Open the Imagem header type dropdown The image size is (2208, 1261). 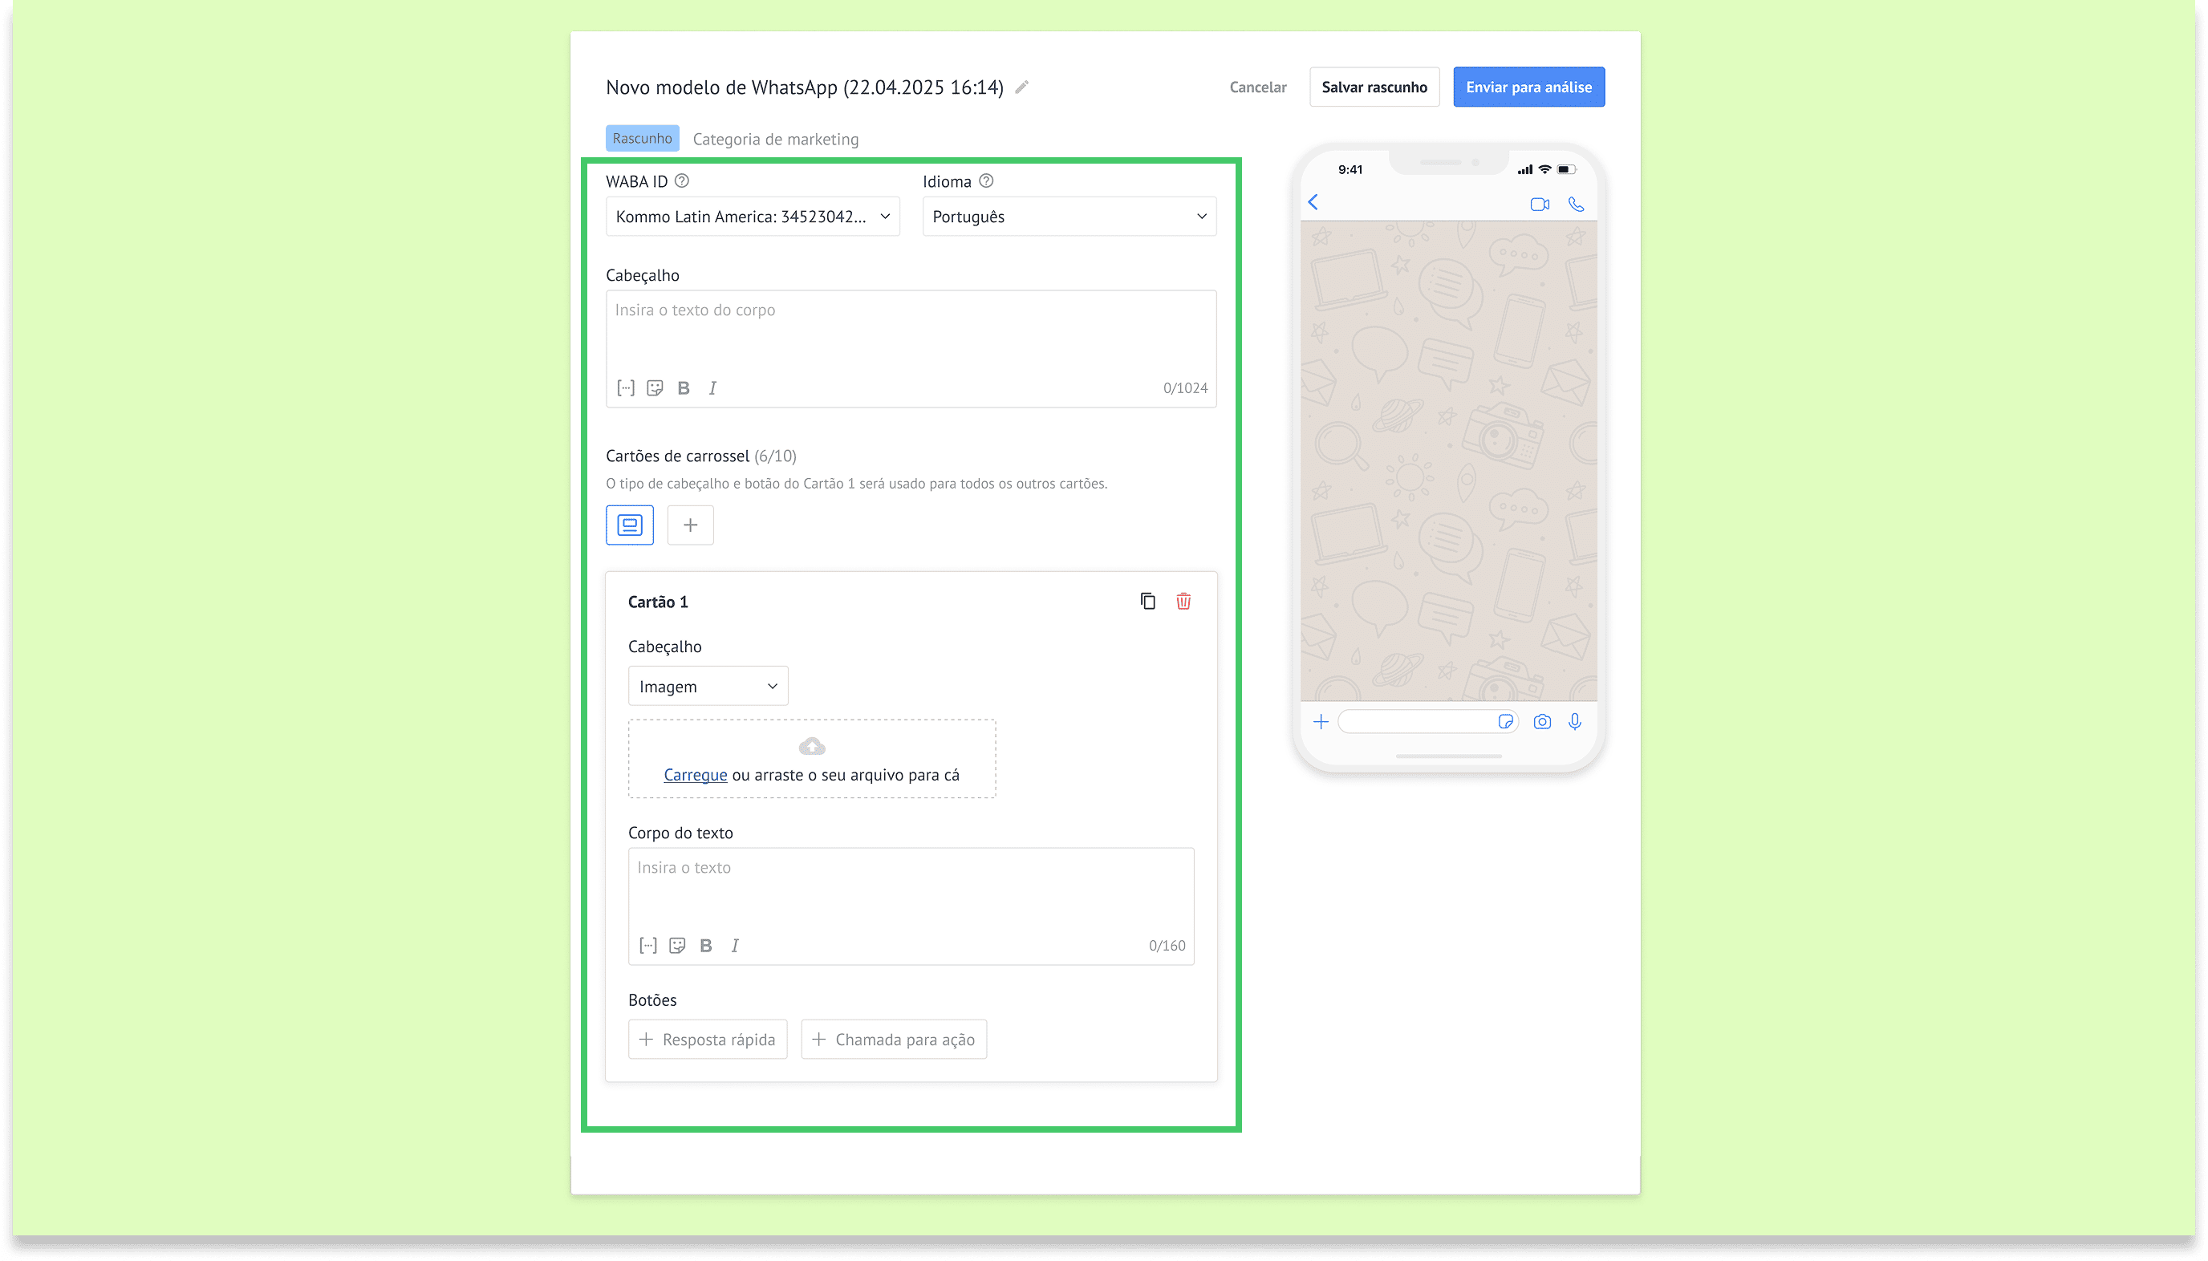coord(708,686)
